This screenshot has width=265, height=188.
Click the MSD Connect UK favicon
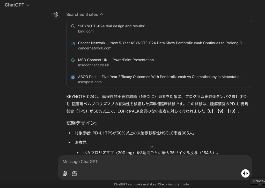[73, 60]
